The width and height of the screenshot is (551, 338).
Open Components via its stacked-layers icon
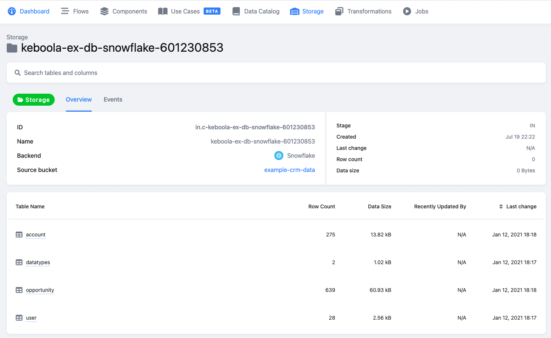(x=104, y=11)
